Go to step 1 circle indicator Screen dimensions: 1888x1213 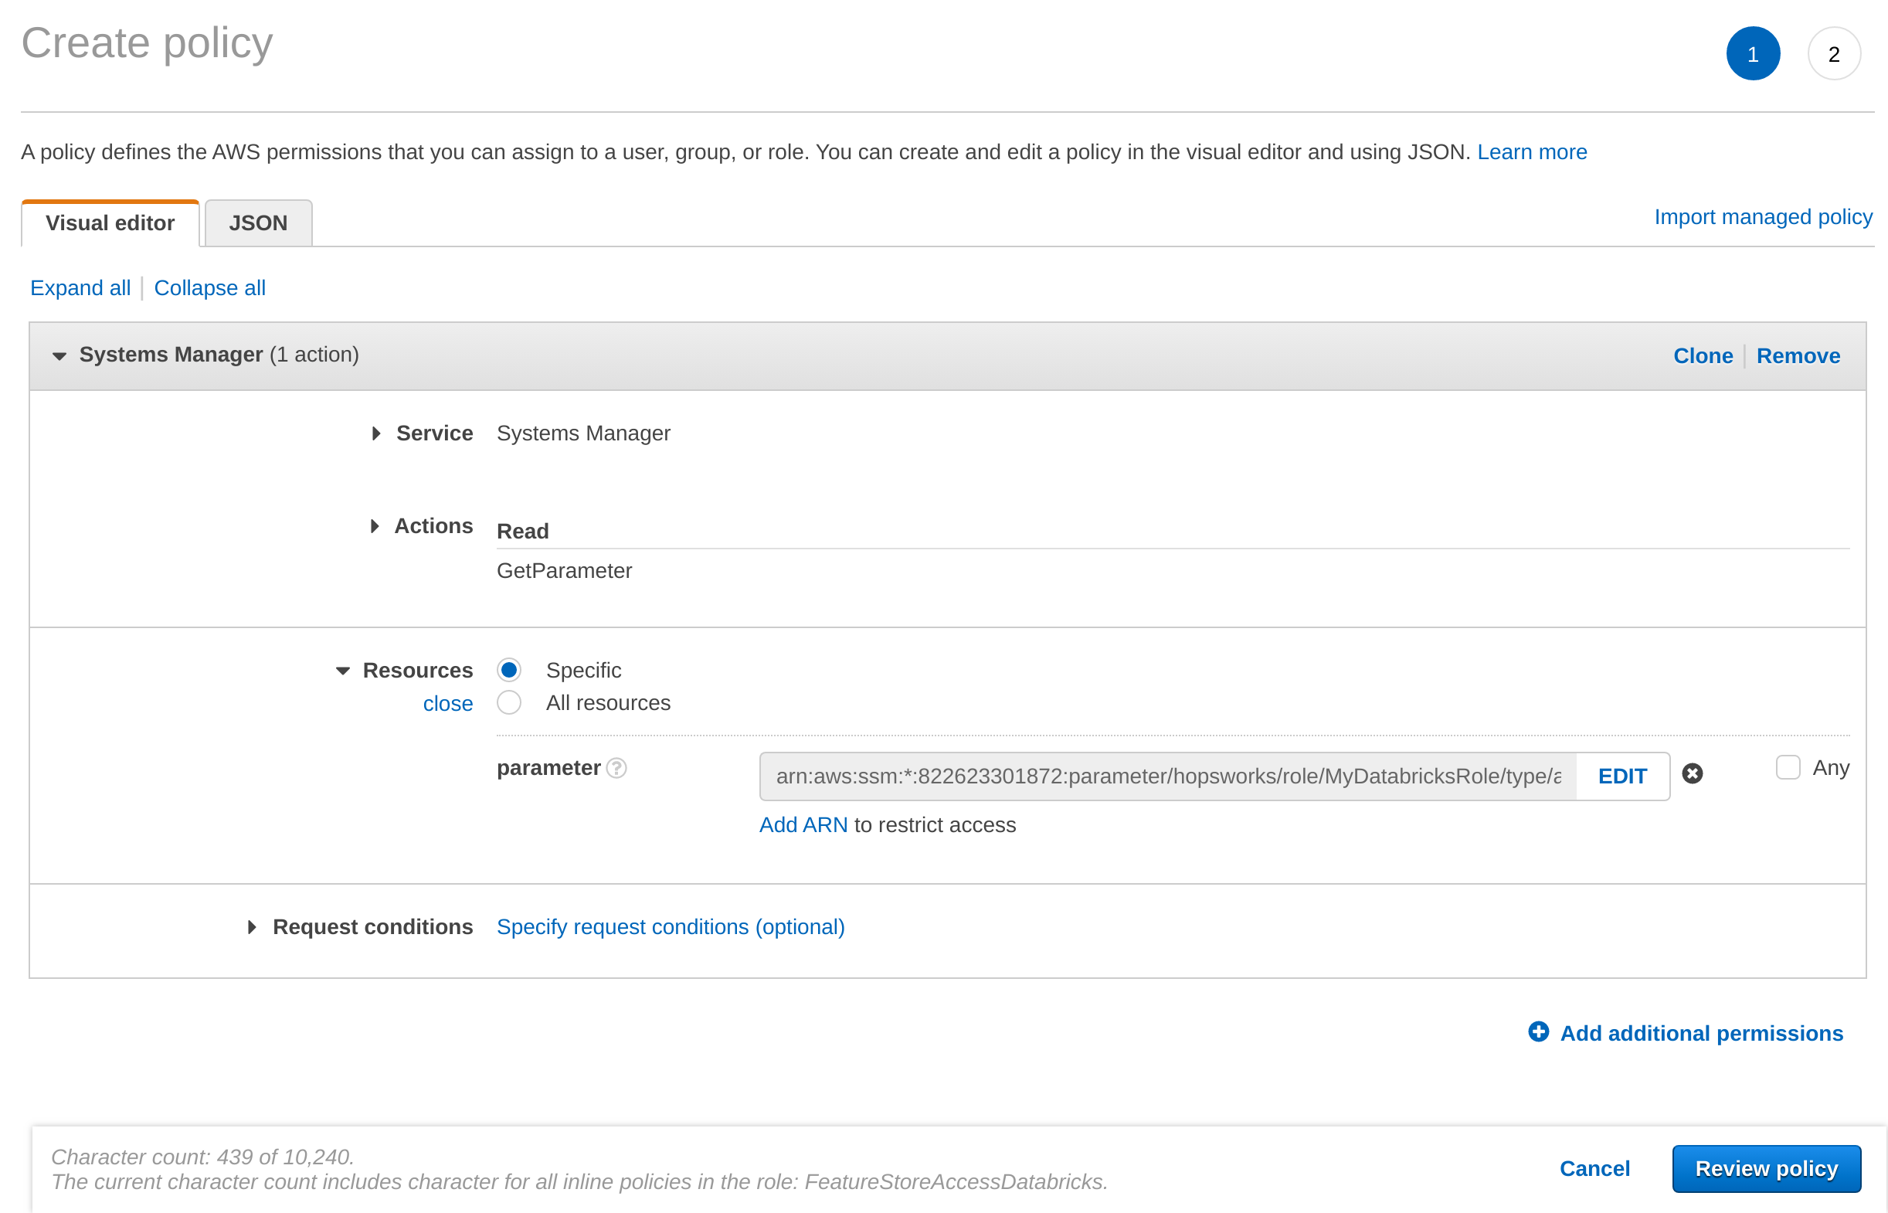1752,54
